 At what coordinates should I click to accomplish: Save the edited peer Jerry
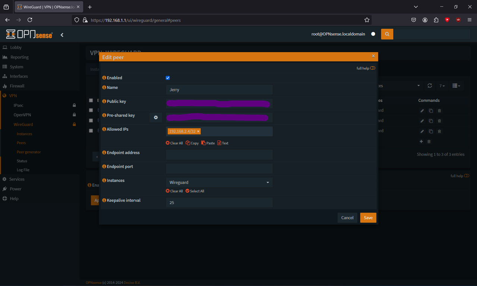pos(368,217)
